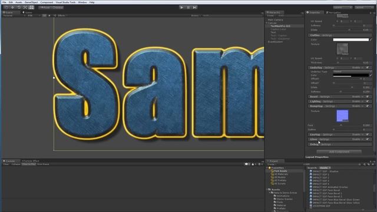Toggle Clear on Play in Console

pos(29,164)
